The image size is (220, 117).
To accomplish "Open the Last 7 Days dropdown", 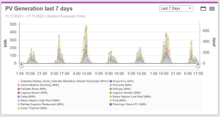I will (x=176, y=9).
